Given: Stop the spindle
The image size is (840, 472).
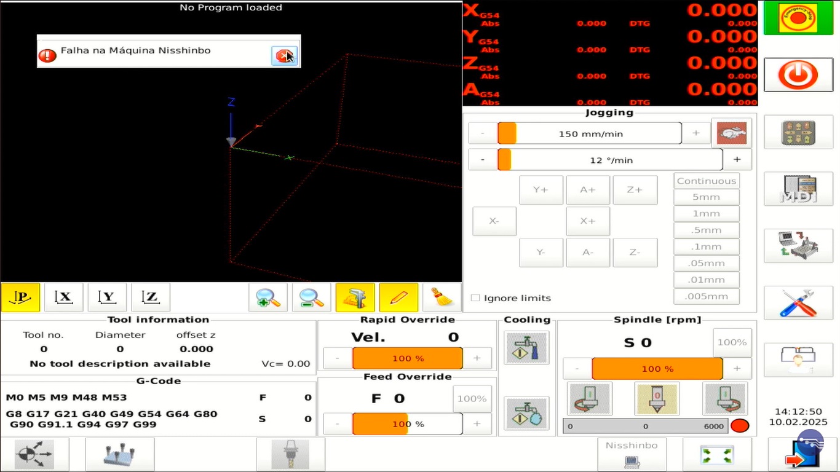Looking at the screenshot, I should pyautogui.click(x=657, y=399).
